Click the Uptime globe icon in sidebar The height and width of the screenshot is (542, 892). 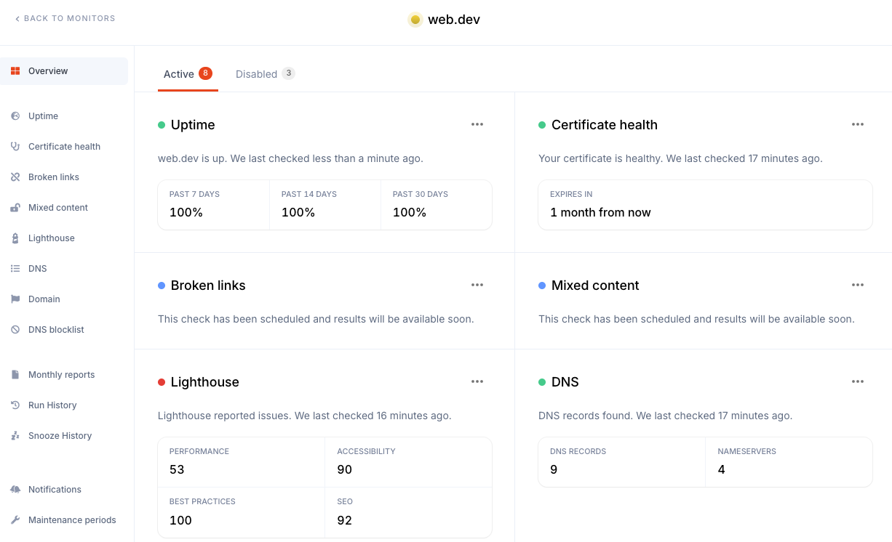(x=15, y=116)
